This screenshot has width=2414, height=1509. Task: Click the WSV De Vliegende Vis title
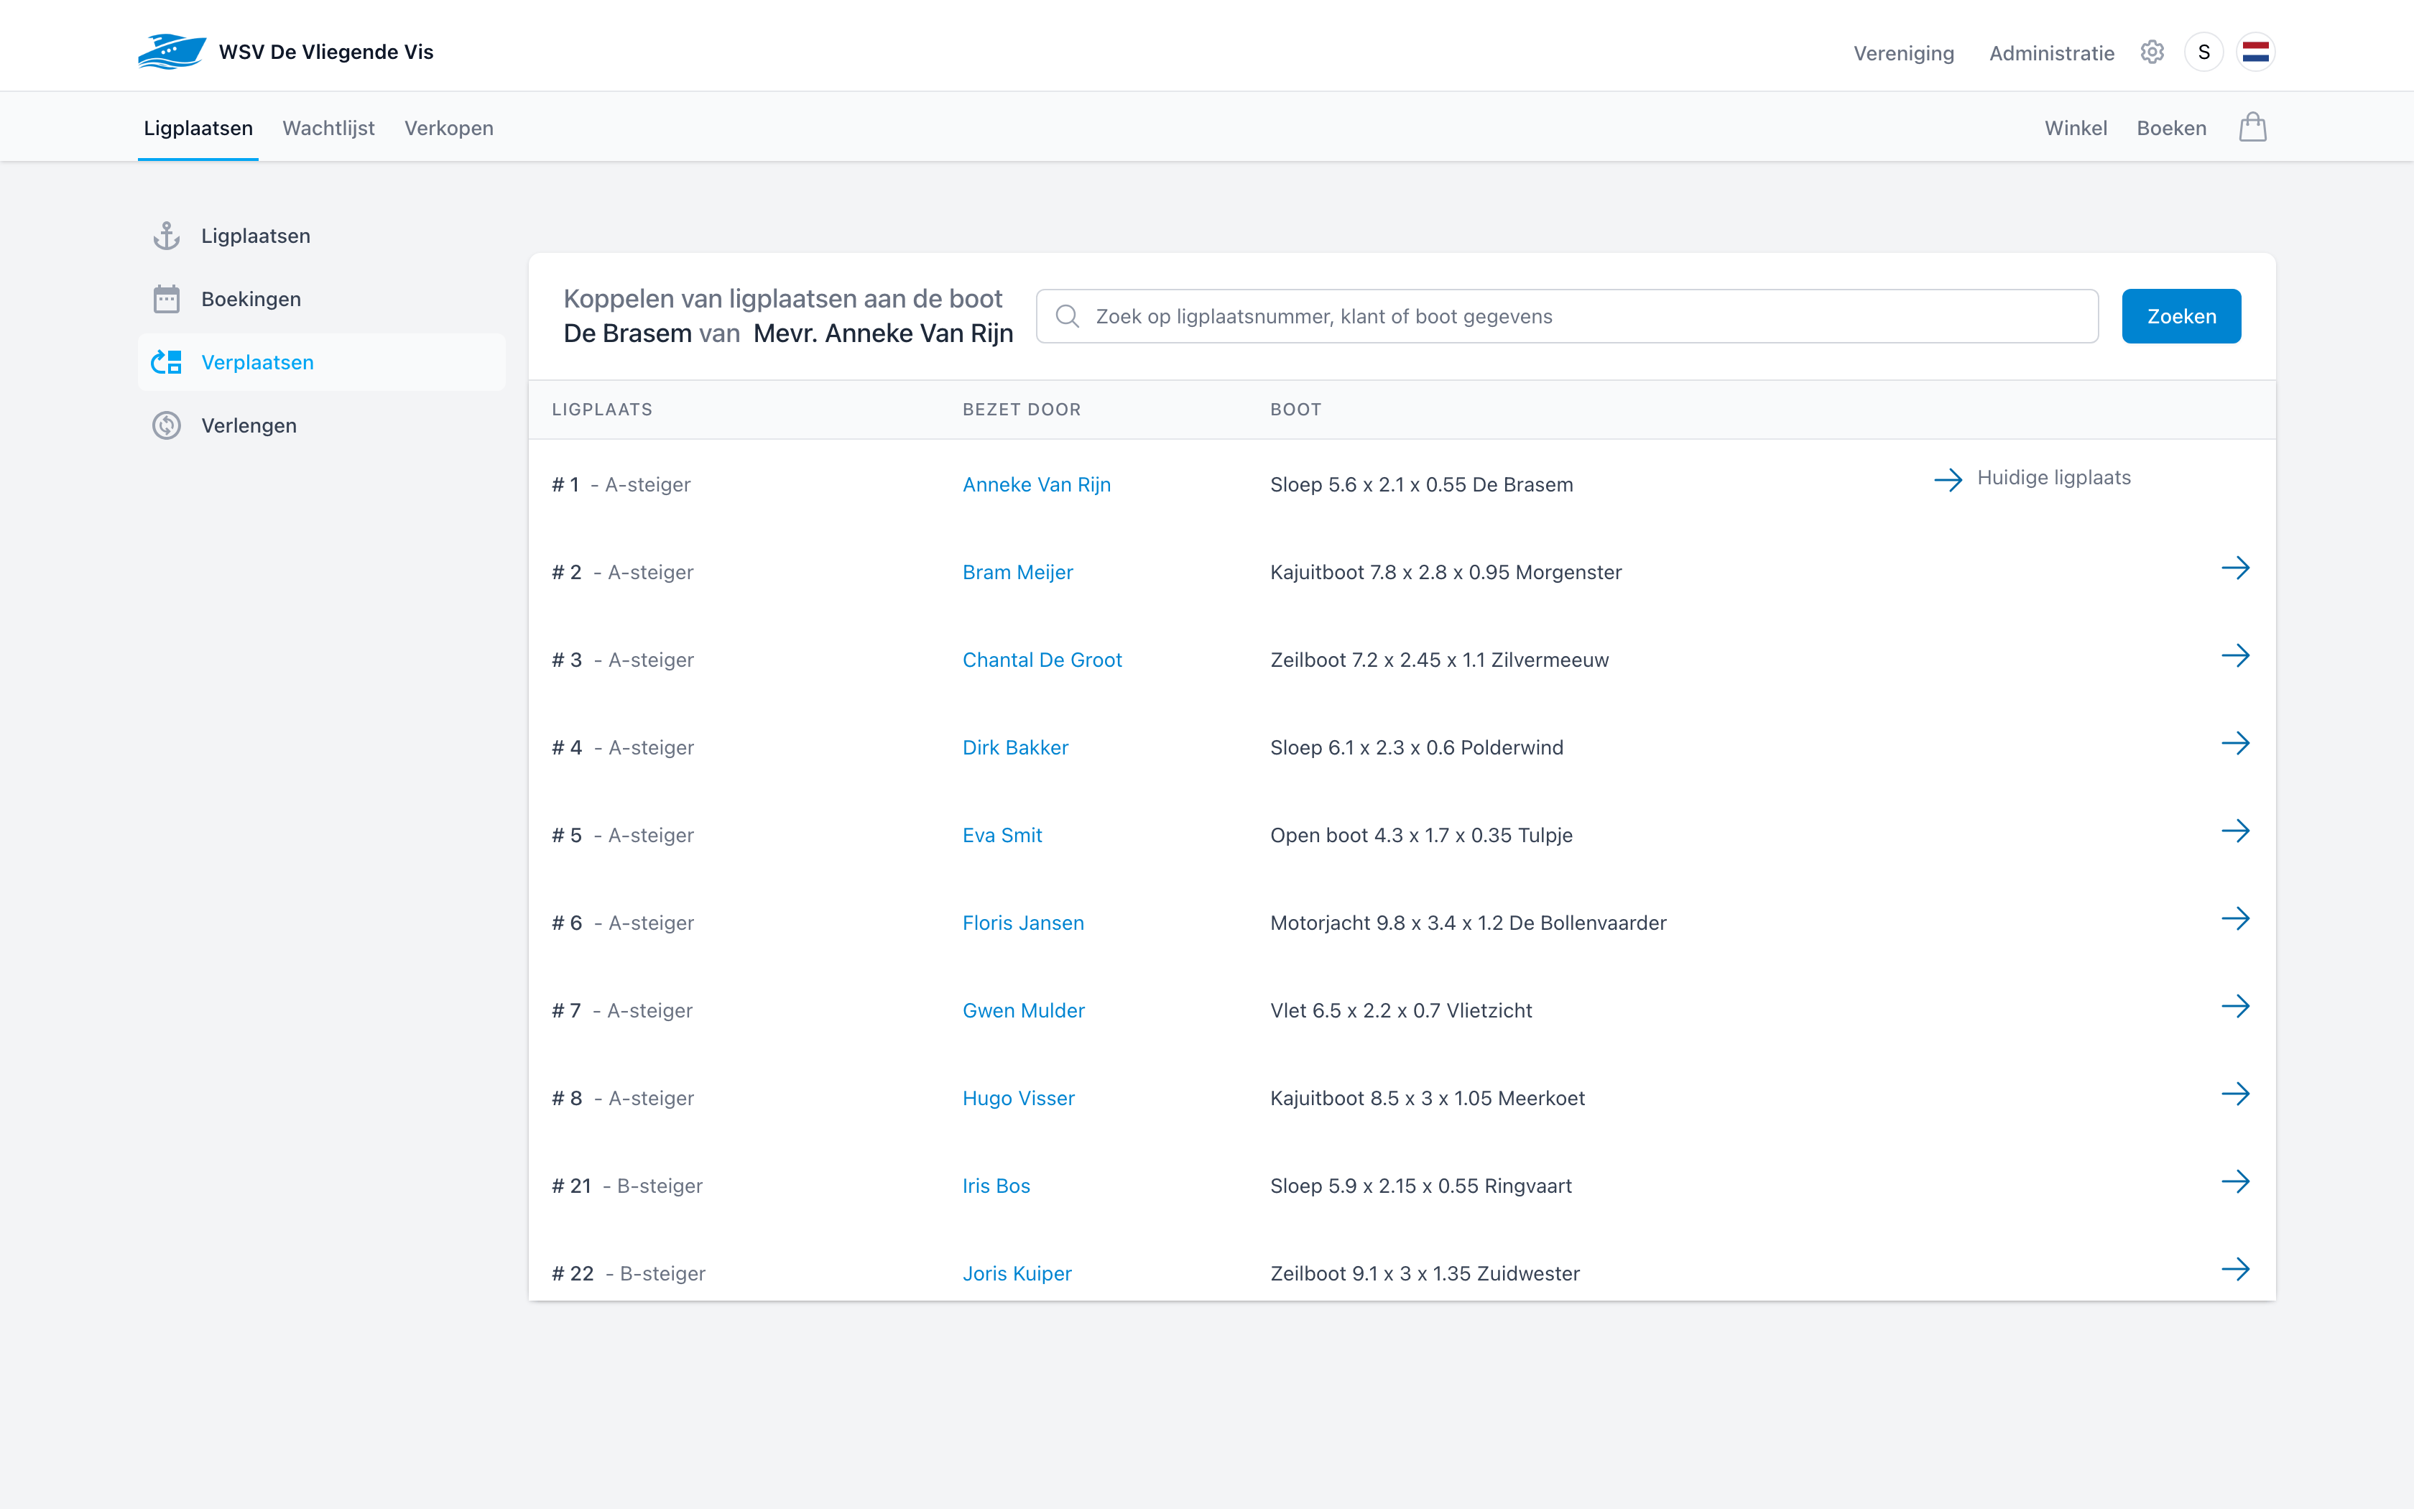[x=326, y=52]
